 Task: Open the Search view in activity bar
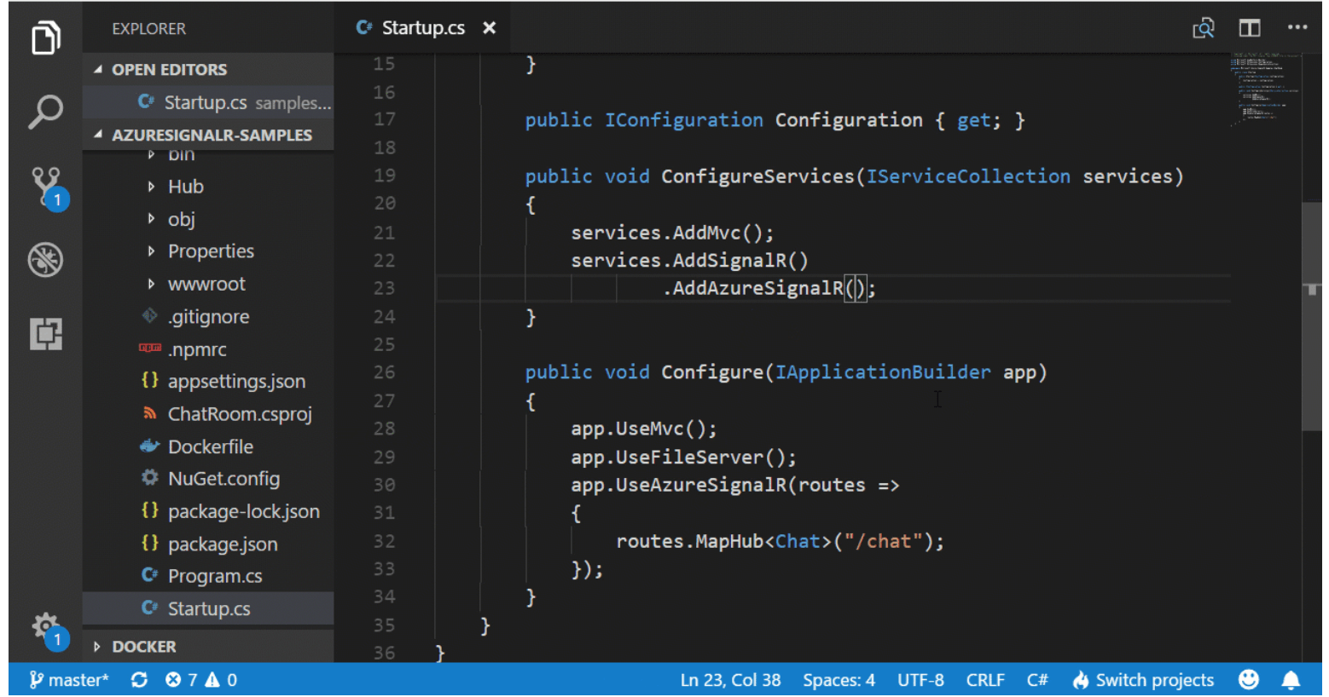tap(46, 112)
